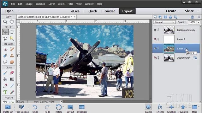Select the Red Eye Removal tool
The image size is (202, 113).
5,49
